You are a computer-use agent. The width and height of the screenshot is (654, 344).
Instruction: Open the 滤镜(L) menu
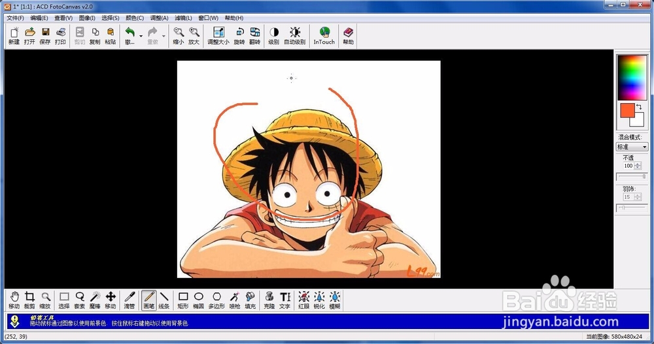pos(183,18)
